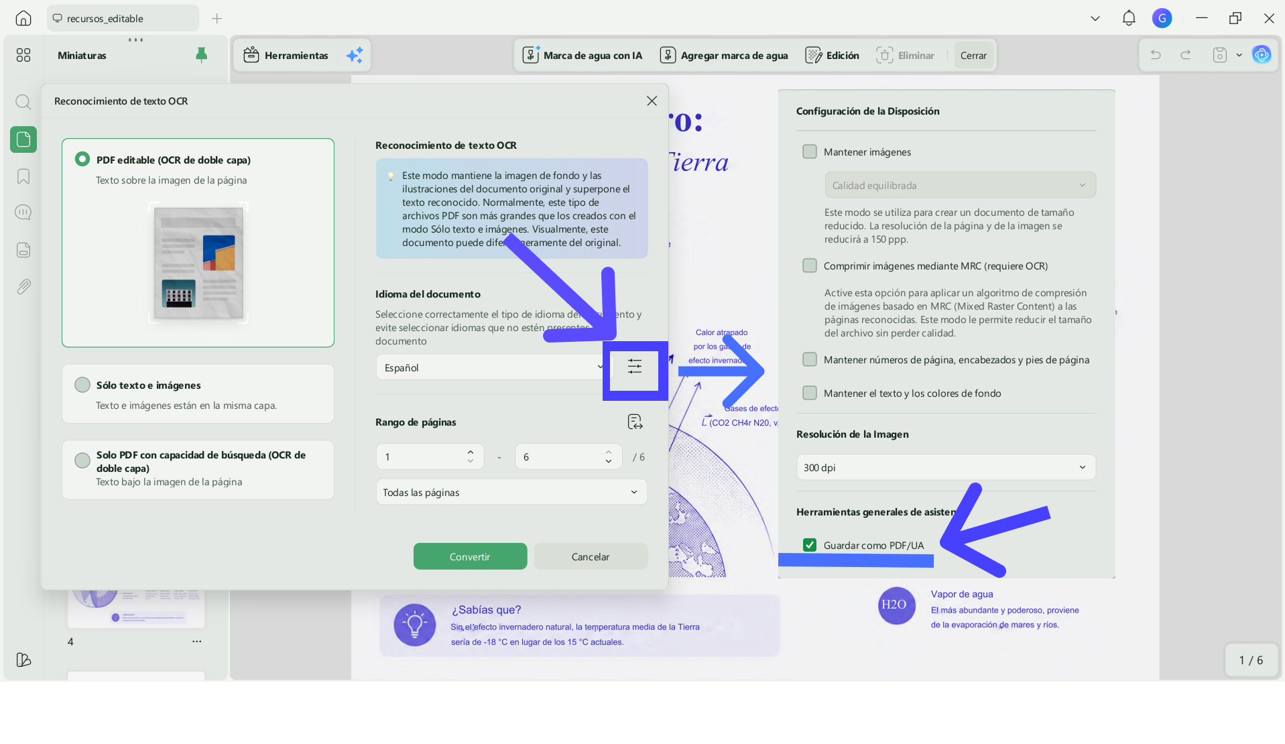The image size is (1285, 744).
Task: Open the thumbnails grid icon in sidebar
Action: 23,55
